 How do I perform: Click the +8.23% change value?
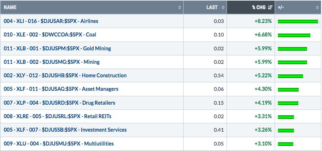click(263, 21)
